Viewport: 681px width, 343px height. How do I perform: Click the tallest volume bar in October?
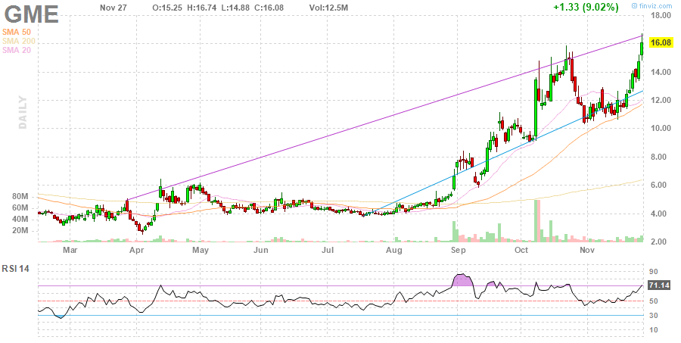(x=536, y=220)
